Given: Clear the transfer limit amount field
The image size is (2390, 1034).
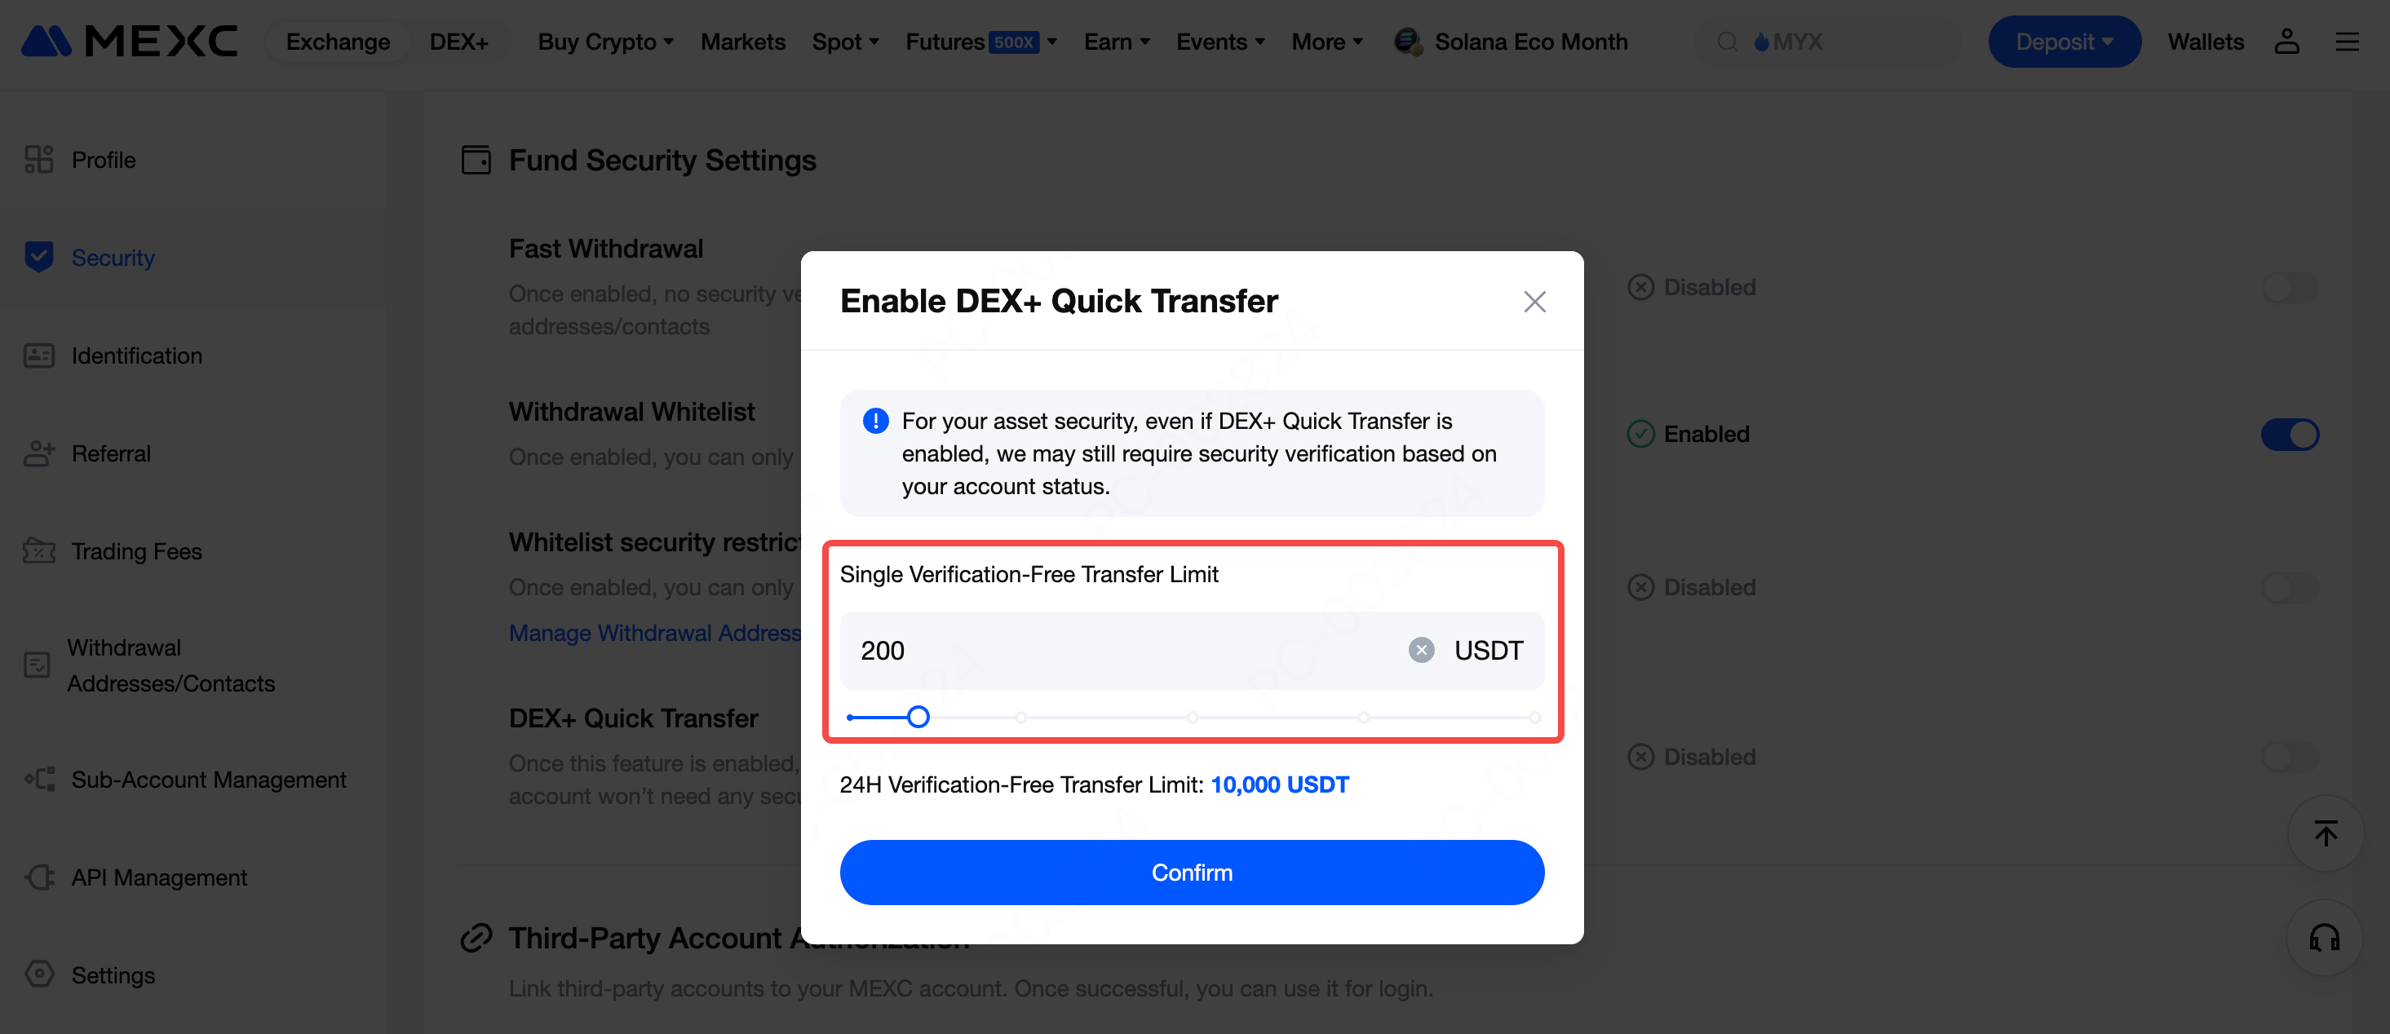Looking at the screenshot, I should coord(1420,650).
